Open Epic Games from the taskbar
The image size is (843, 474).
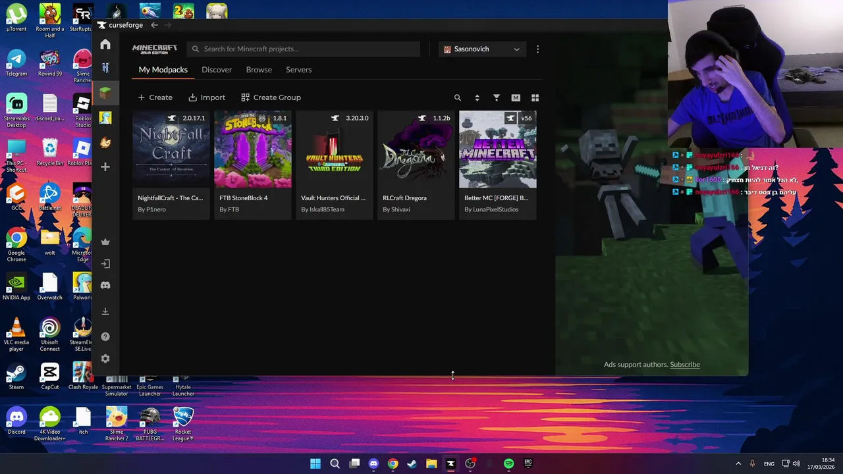tap(528, 463)
